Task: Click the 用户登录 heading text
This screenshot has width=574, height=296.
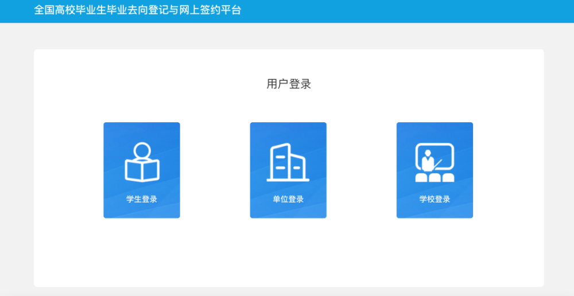Action: pyautogui.click(x=289, y=84)
